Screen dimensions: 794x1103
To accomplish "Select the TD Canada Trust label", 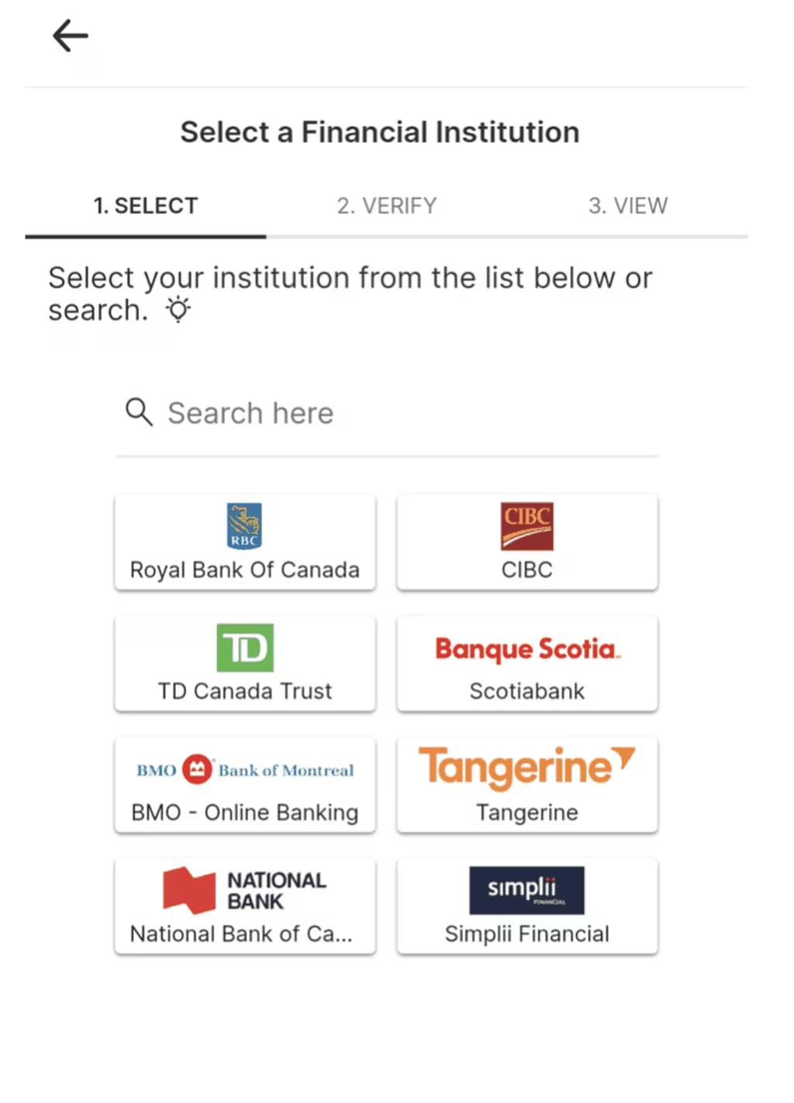I will [245, 691].
